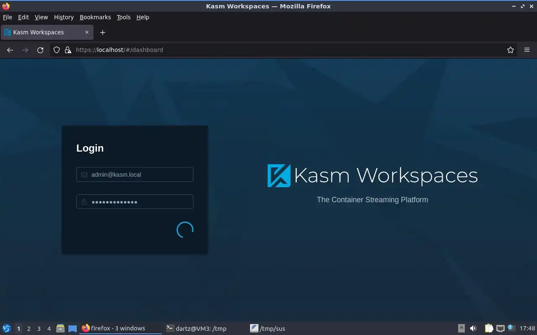Reload the Kasm Workspaces page
The height and width of the screenshot is (335, 537).
[x=40, y=50]
